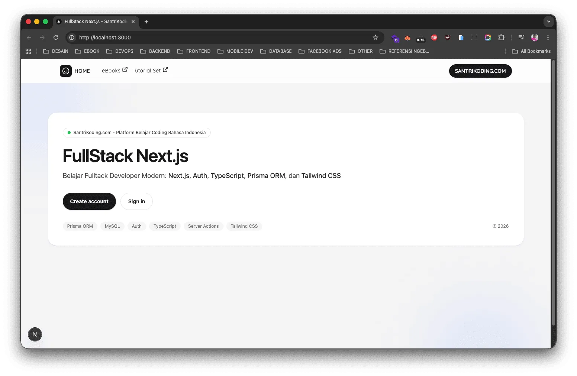Viewport: 577px width, 376px height.
Task: Open the Next.js dev tools indicator
Action: click(x=35, y=334)
